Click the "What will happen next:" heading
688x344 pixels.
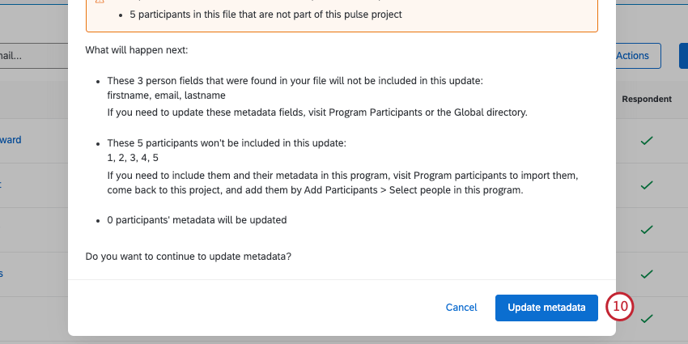tap(136, 50)
